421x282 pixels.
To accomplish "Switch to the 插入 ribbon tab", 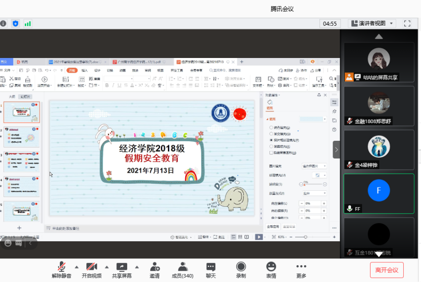I will pyautogui.click(x=86, y=70).
